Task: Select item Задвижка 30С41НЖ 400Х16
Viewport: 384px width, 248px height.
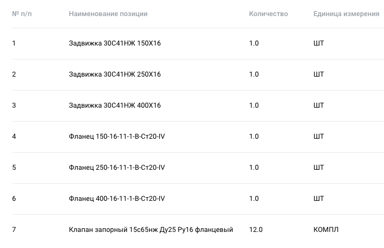Action: [115, 106]
